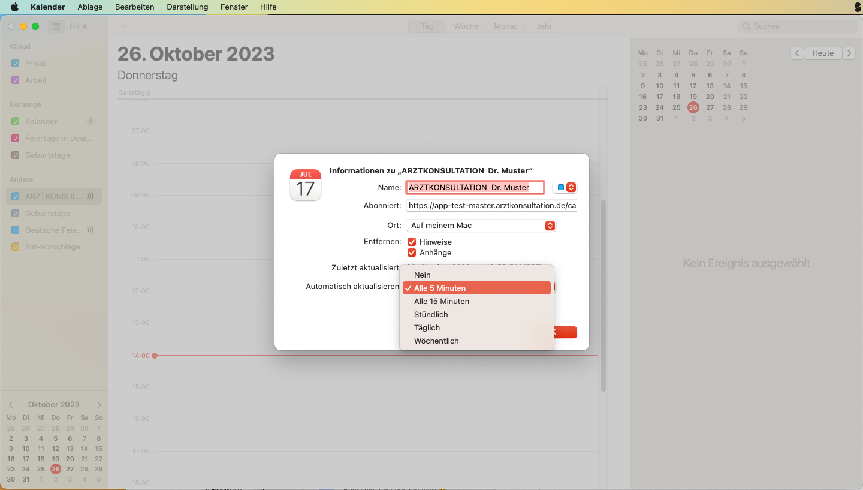
Task: Open the Ort dropdown 'Auf meinem Mac'
Action: coord(481,226)
